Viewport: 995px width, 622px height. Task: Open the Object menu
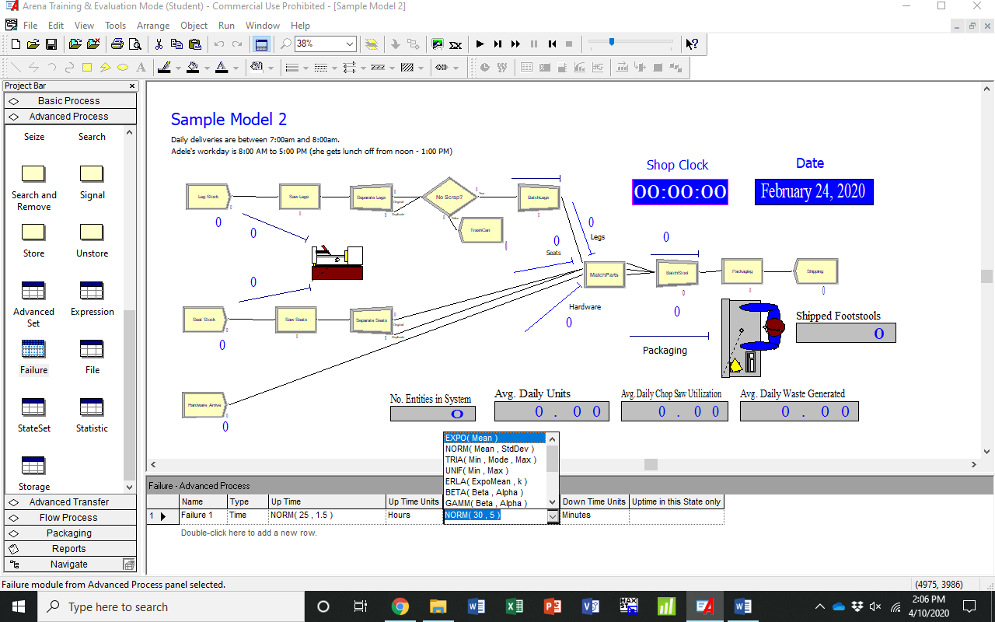(x=194, y=26)
